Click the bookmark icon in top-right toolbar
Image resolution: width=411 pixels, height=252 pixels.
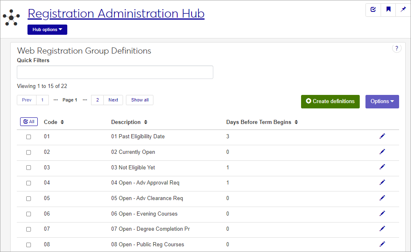tap(388, 10)
